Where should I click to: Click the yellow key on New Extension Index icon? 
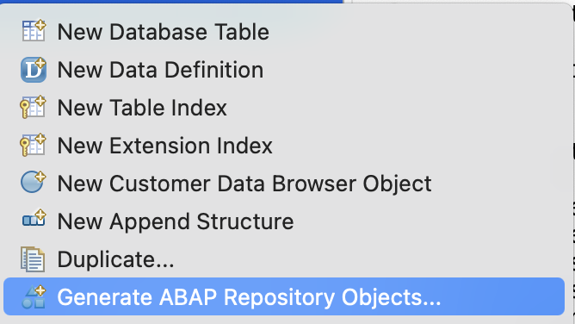24,147
